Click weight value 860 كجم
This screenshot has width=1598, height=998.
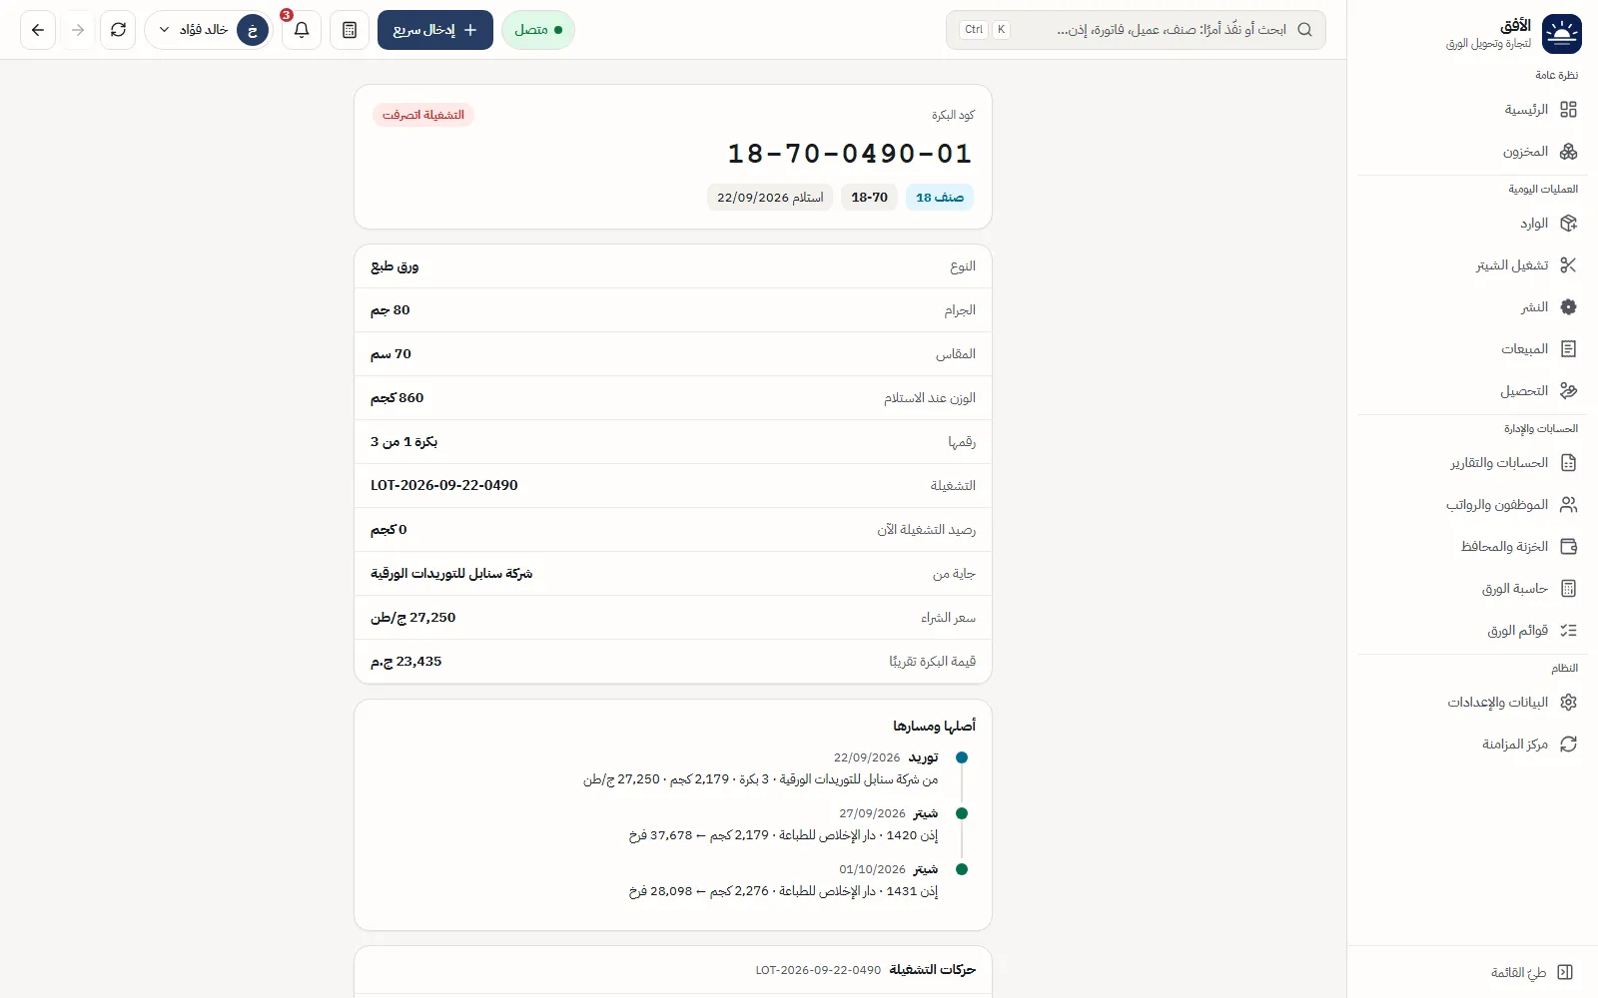click(398, 398)
